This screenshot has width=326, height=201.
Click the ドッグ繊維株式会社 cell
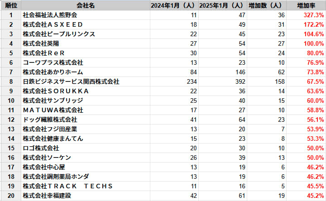click(x=50, y=120)
